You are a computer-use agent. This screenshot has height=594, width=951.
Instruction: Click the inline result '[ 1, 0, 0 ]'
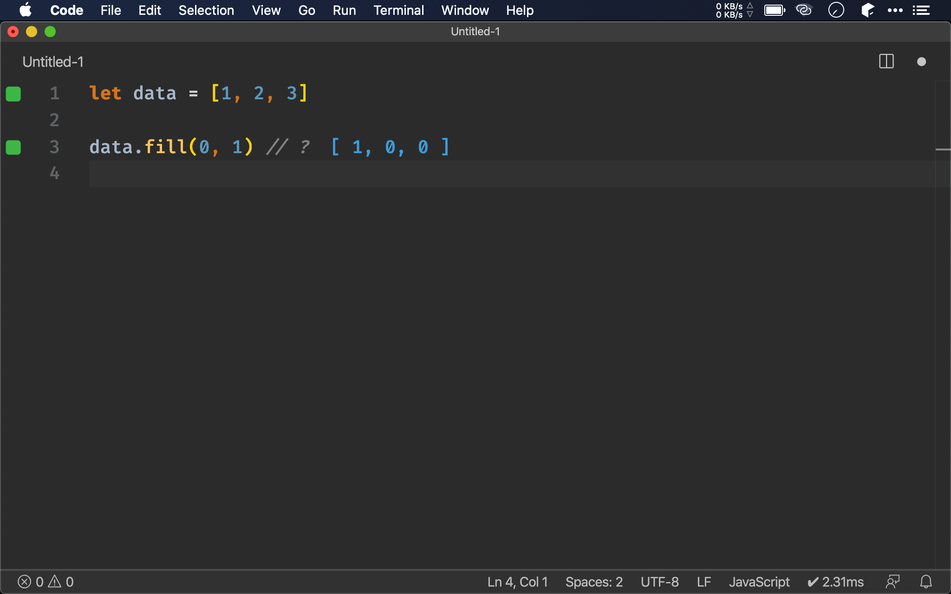(390, 147)
